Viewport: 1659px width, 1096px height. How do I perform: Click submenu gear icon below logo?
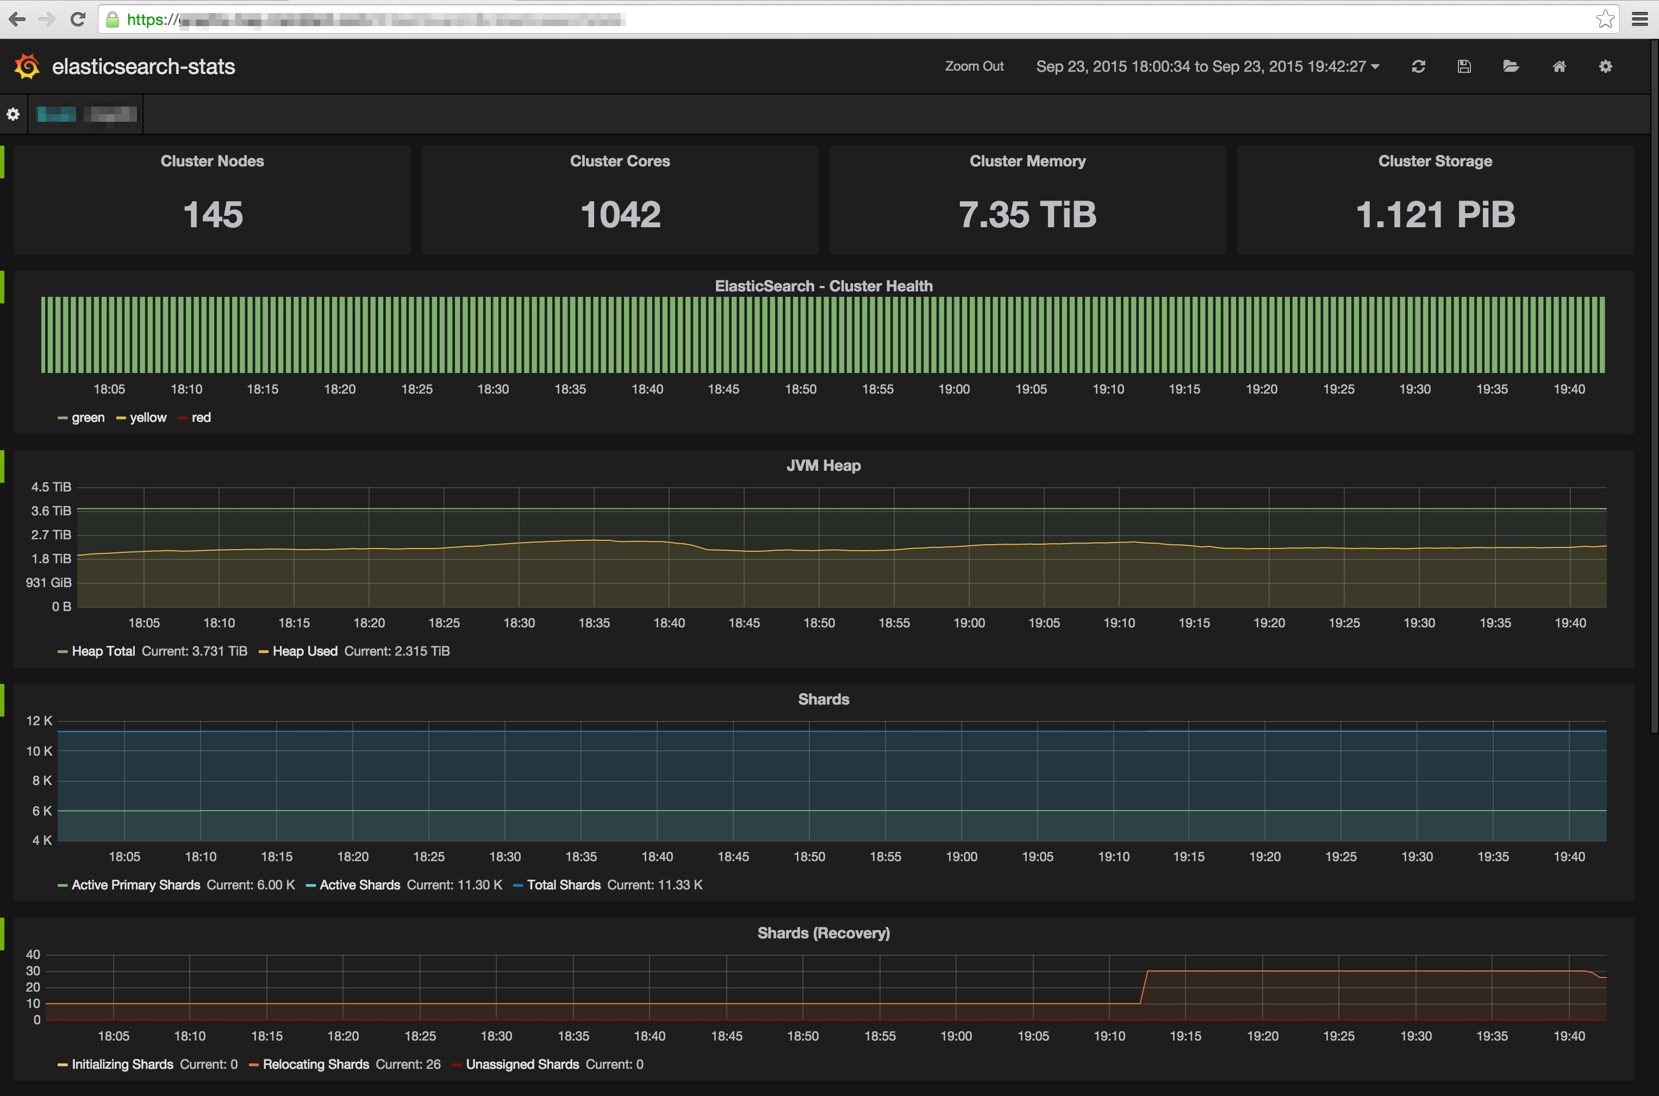[13, 114]
